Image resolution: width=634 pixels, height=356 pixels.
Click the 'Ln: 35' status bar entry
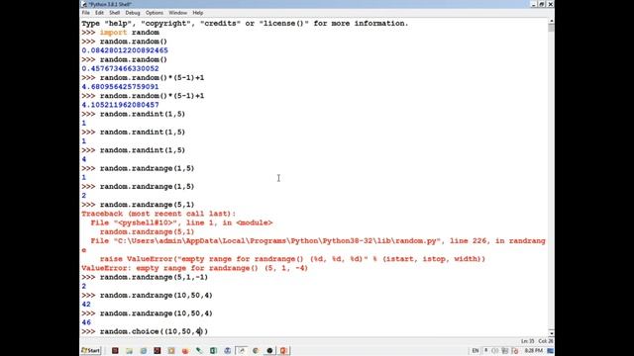pos(528,341)
